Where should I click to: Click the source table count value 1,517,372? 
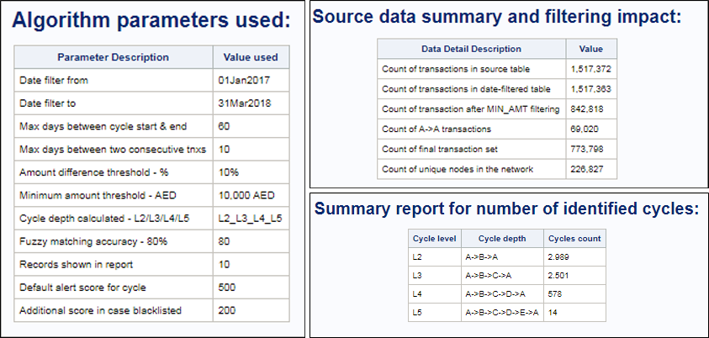click(x=591, y=69)
